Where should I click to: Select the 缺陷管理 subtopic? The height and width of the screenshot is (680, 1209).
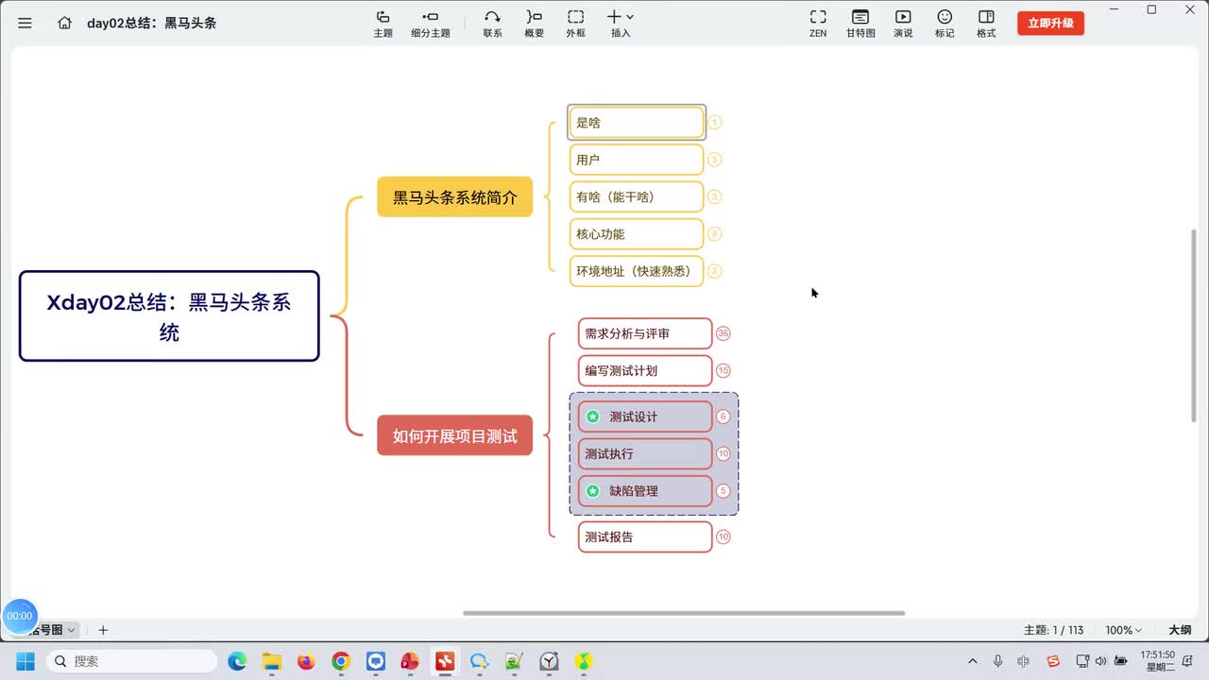coord(645,491)
